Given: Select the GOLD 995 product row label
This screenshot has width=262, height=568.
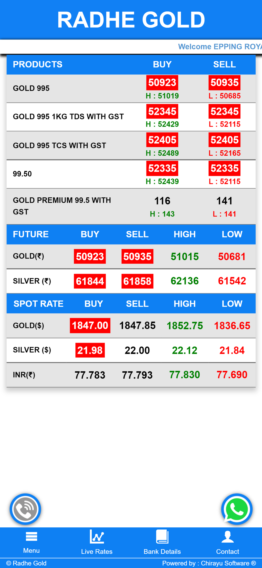Looking at the screenshot, I should 31,88.
